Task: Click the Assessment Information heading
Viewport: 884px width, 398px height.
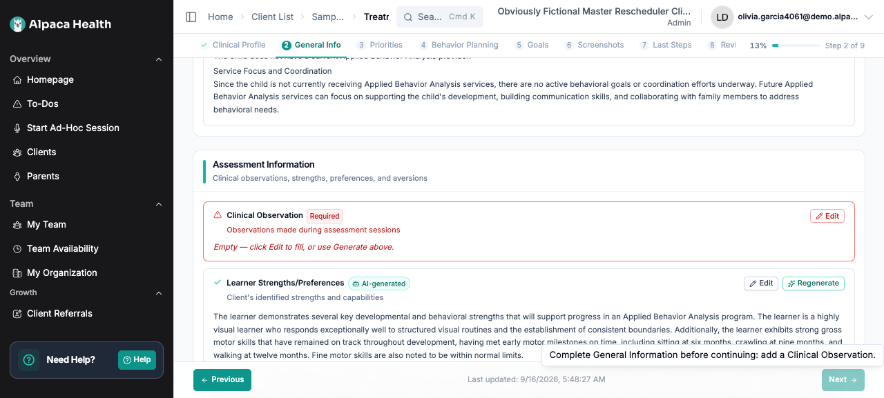Action: tap(264, 164)
